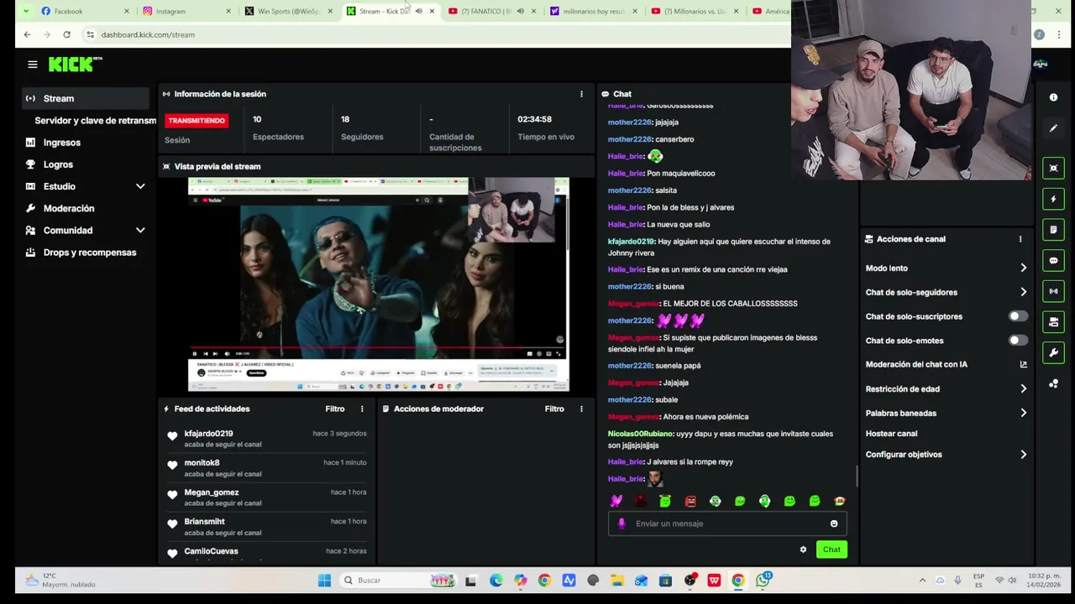
Task: Open Acciones de moderador three-dot menu
Action: (581, 409)
